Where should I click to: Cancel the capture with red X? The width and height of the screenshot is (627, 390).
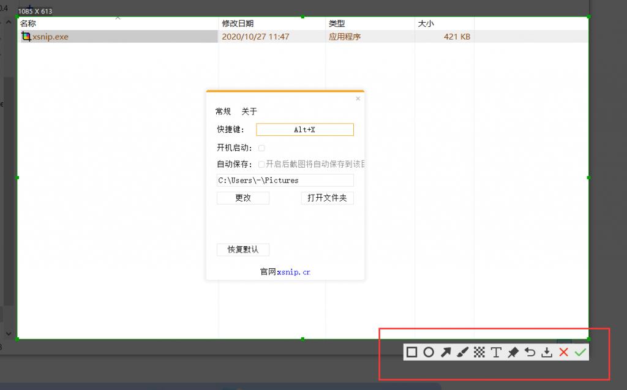(563, 352)
